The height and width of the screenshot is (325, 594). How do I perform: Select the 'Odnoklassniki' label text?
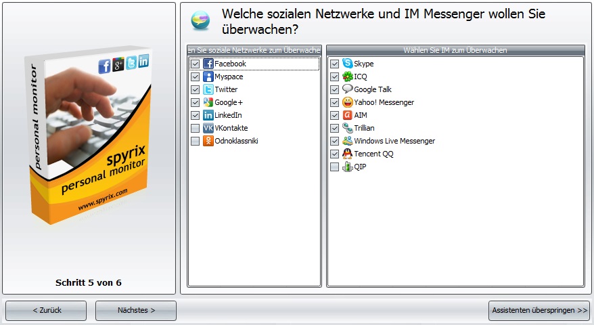coord(236,141)
